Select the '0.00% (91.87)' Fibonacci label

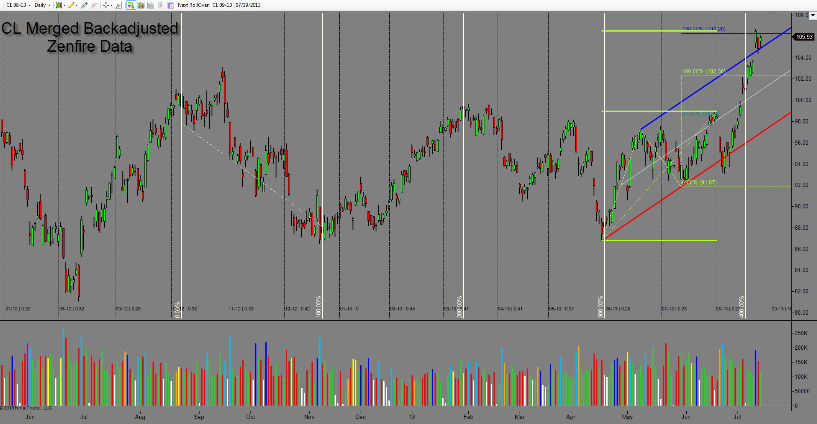699,182
